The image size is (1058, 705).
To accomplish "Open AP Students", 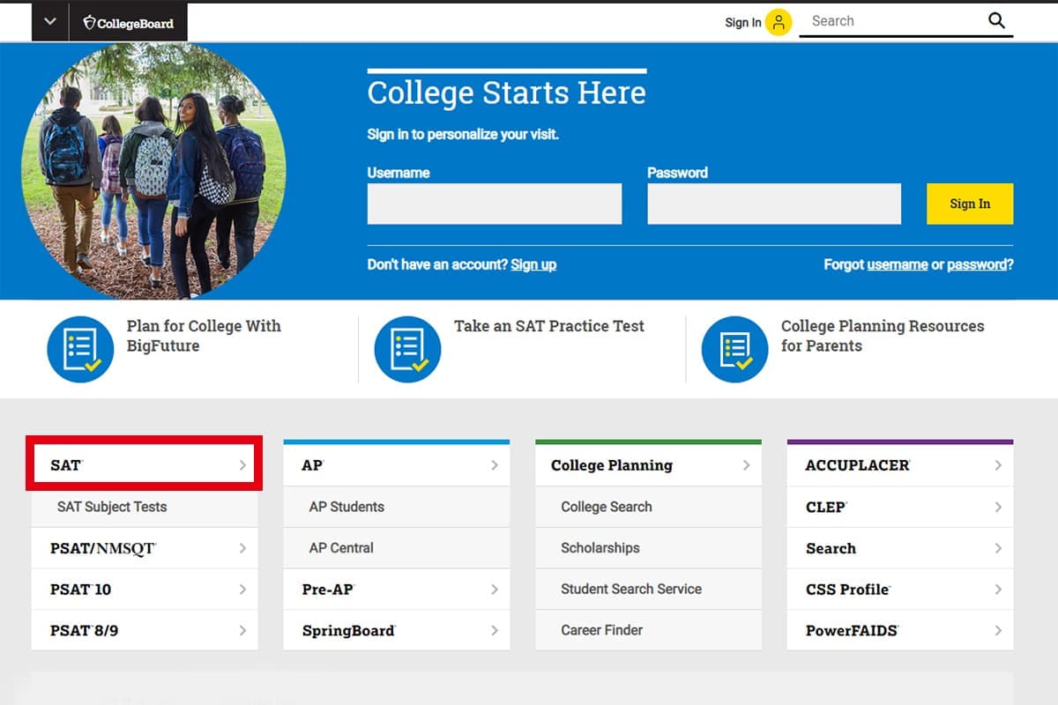I will (x=397, y=507).
